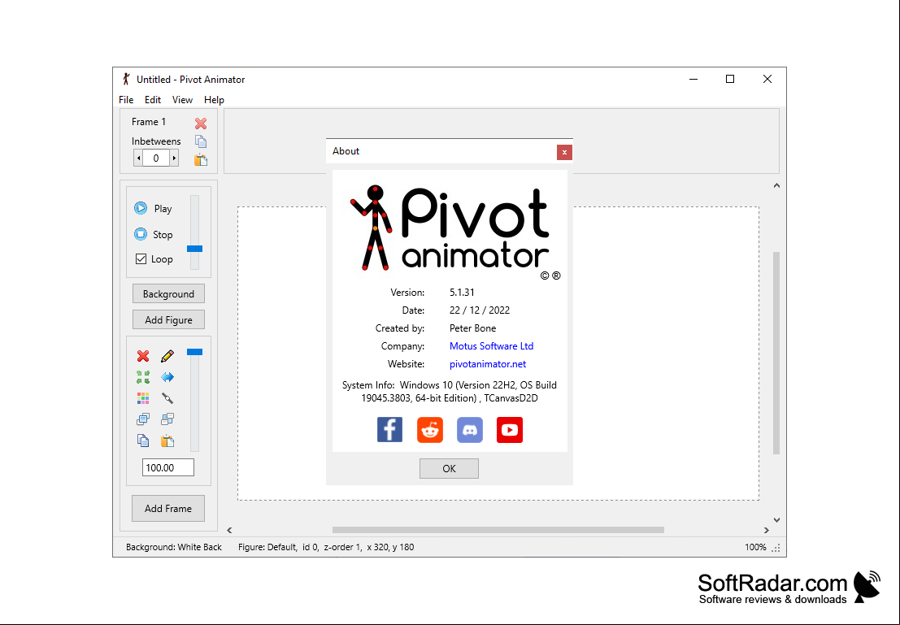Open the Facebook page icon

(389, 430)
